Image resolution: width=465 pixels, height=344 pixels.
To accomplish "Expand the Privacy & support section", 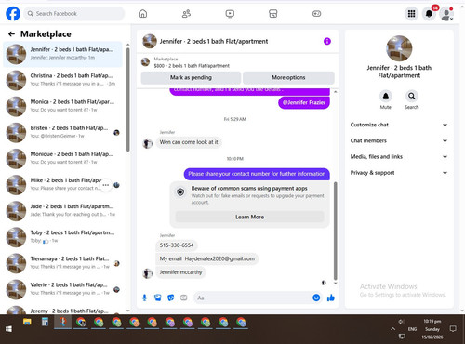I will (x=399, y=173).
